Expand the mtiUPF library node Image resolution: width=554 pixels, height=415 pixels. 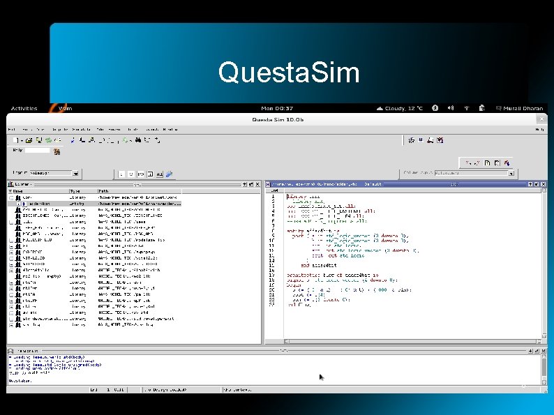(x=11, y=301)
